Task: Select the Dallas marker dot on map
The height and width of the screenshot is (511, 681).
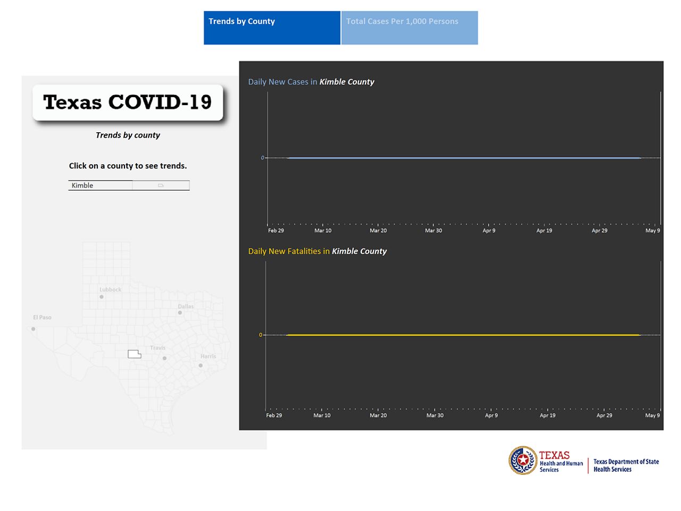Action: point(180,313)
